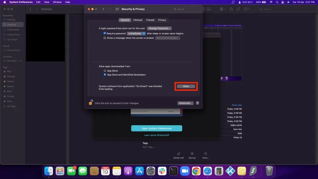Select Red tag in Finder sidebar
The width and height of the screenshot is (318, 179).
pyautogui.click(x=13, y=72)
